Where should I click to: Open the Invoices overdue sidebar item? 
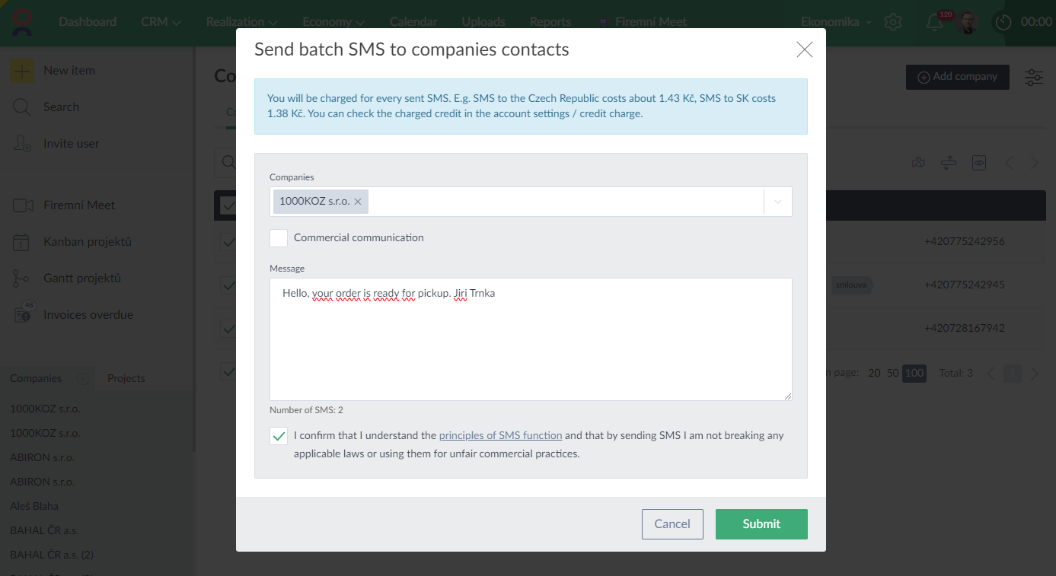88,315
